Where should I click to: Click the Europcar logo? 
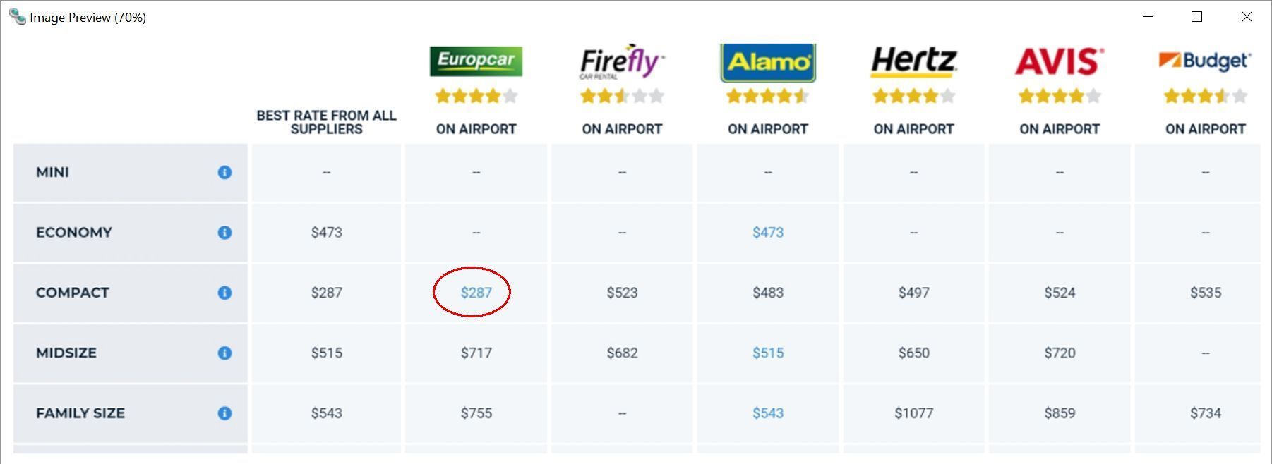[x=476, y=61]
